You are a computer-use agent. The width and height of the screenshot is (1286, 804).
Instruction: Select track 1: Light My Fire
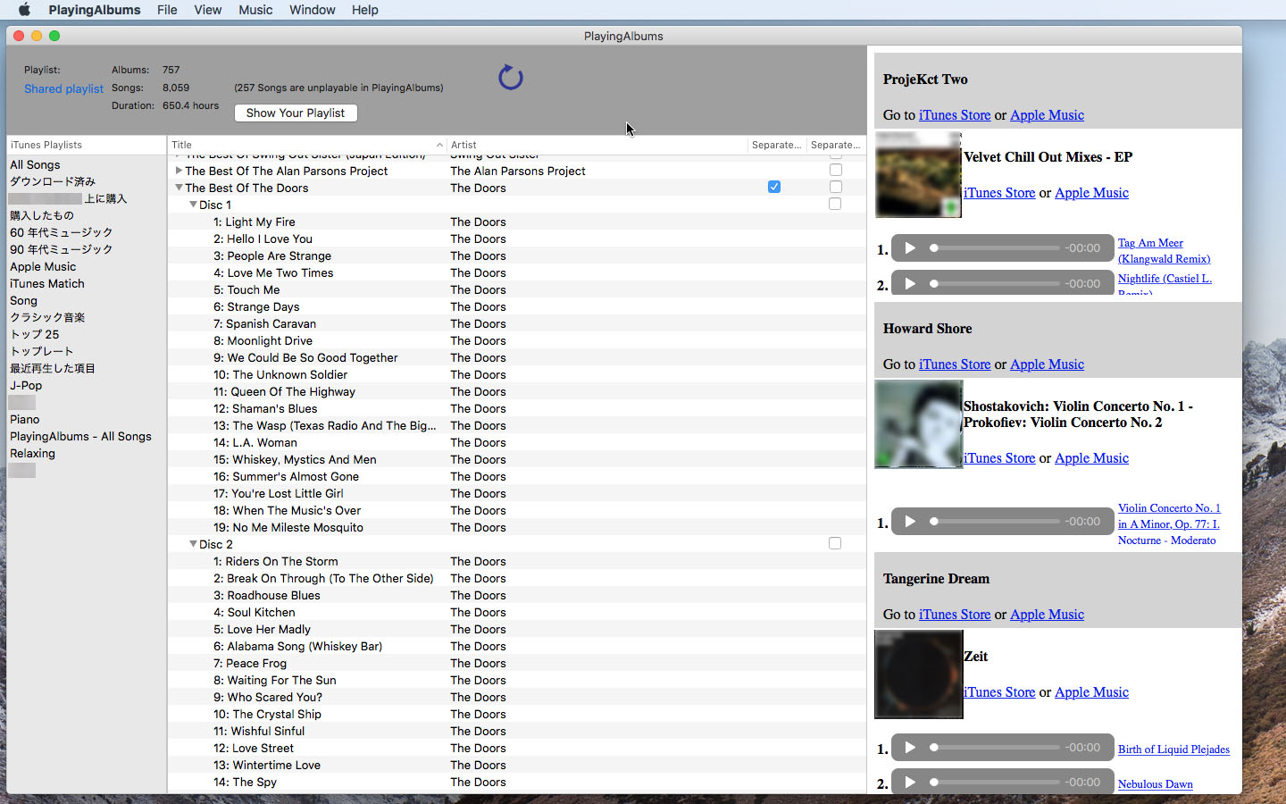coord(517,222)
